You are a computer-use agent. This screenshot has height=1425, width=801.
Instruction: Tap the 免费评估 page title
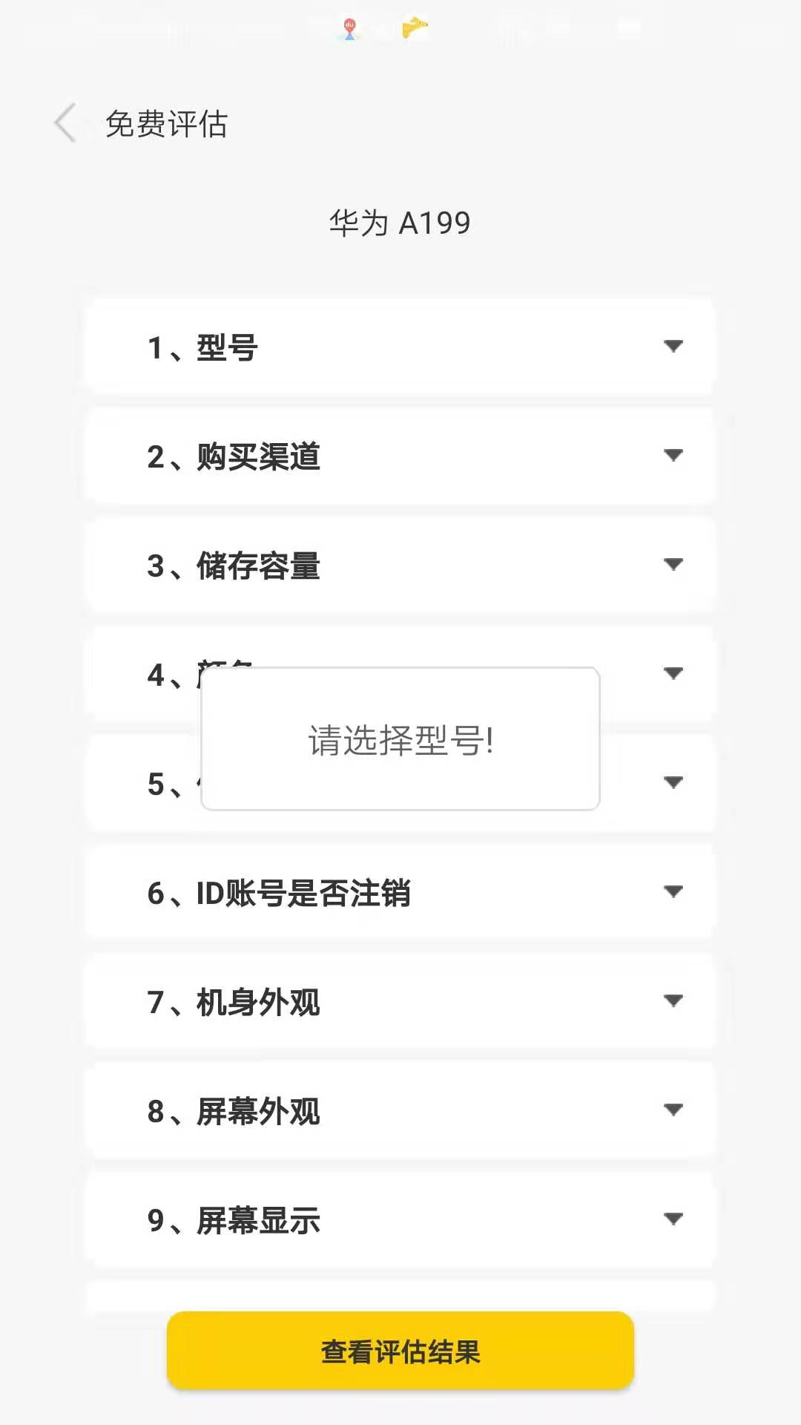pyautogui.click(x=166, y=122)
